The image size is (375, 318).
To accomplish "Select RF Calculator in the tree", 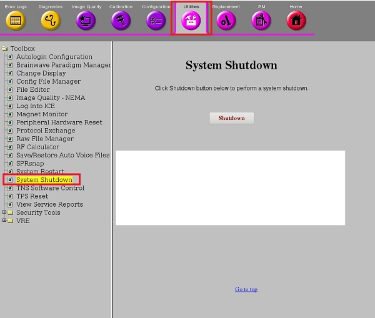I will [37, 147].
